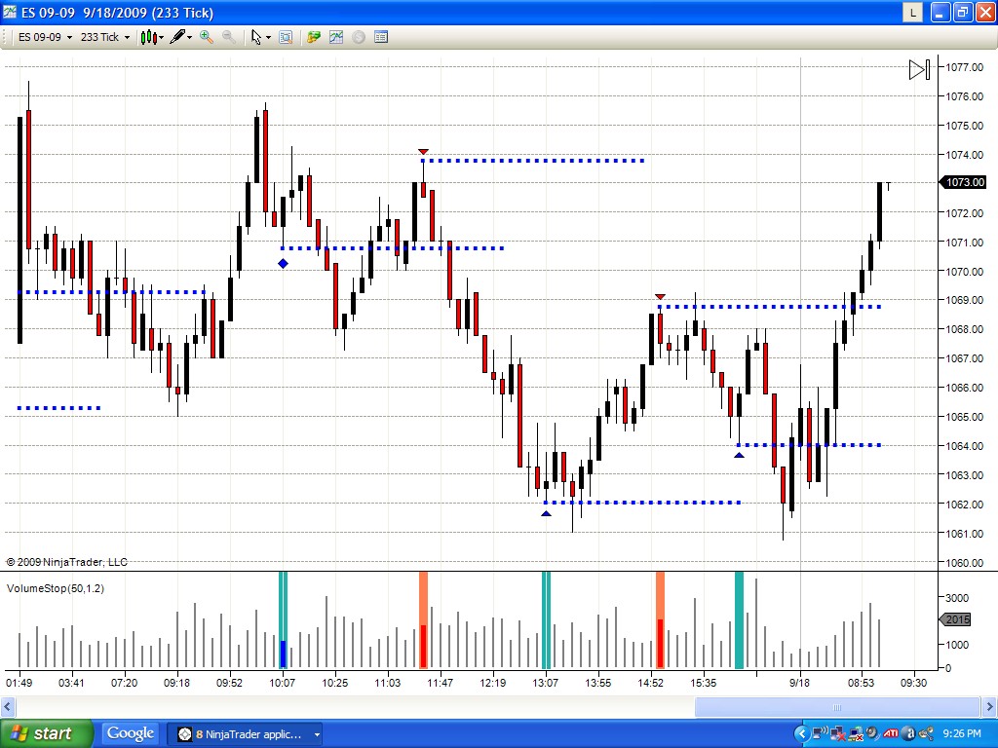Viewport: 998px width, 748px height.
Task: Click the Windows start button
Action: (47, 733)
